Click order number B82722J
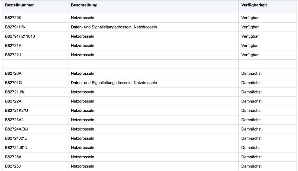Image resolution: width=298 pixels, height=171 pixels. coord(13,55)
